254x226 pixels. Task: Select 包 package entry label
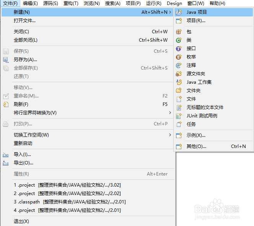coord(189,32)
